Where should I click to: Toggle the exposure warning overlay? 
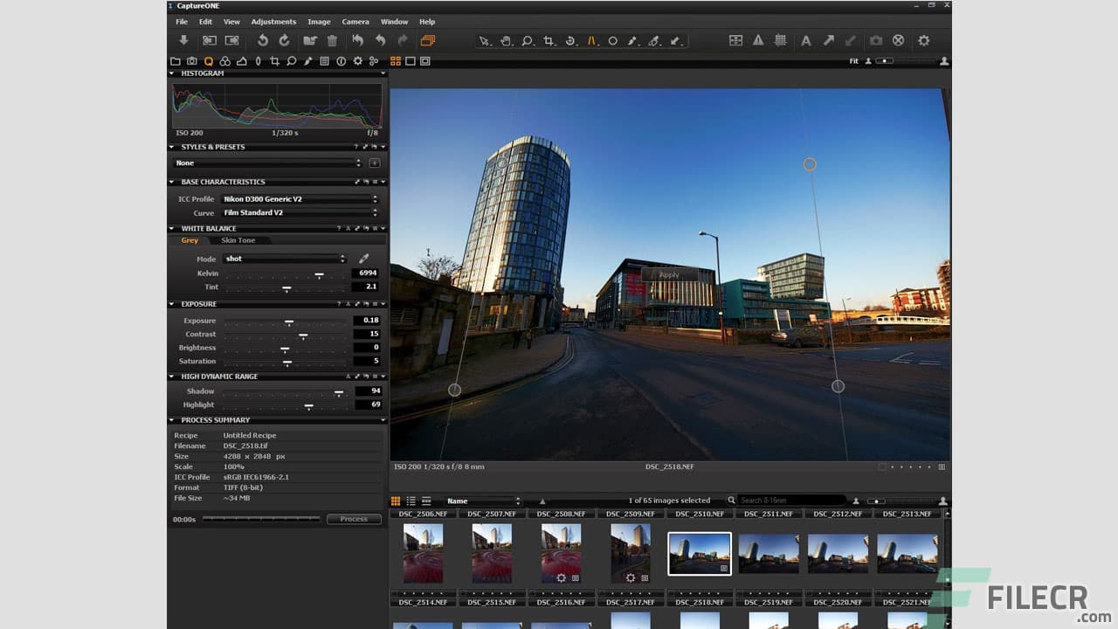click(758, 40)
